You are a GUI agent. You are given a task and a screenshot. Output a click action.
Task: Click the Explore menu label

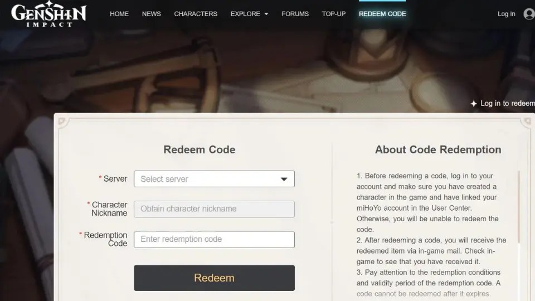245,14
